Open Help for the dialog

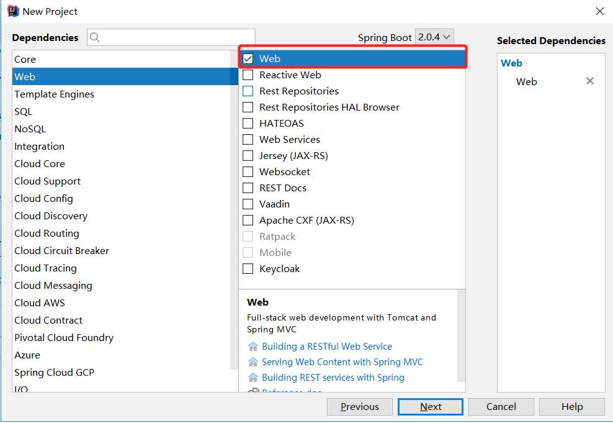[x=572, y=407]
